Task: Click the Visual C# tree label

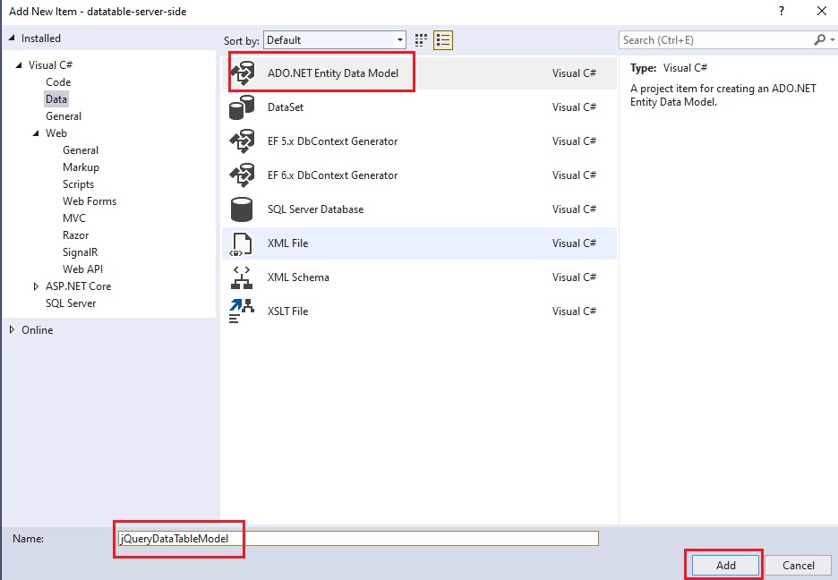Action: coord(50,65)
